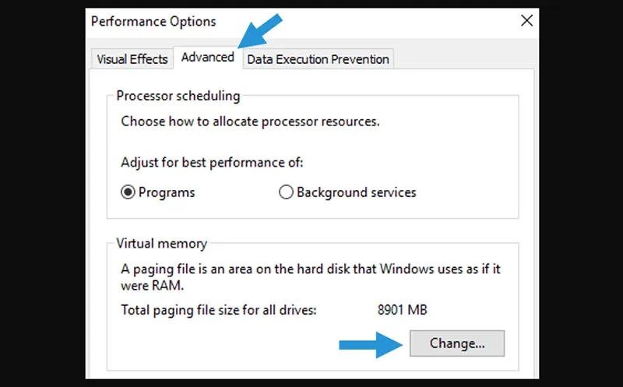Click the Performance Options title text
623x387 pixels.
click(153, 22)
